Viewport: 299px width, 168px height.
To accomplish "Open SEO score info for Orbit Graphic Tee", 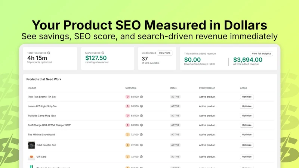I will 142,145.
